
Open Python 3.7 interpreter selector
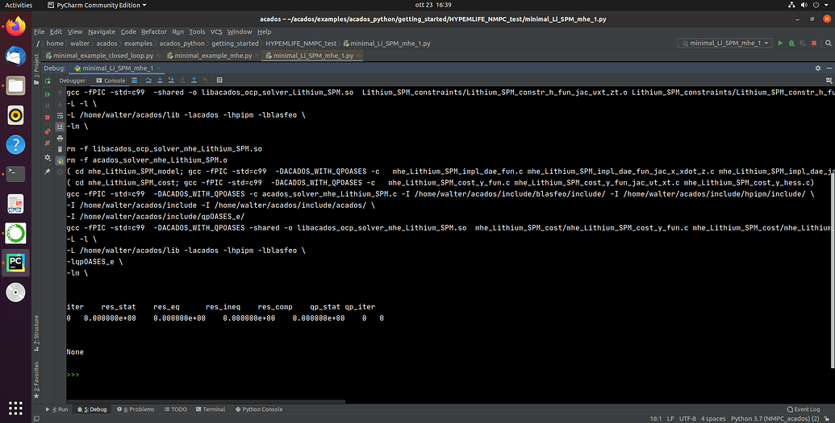click(x=774, y=419)
